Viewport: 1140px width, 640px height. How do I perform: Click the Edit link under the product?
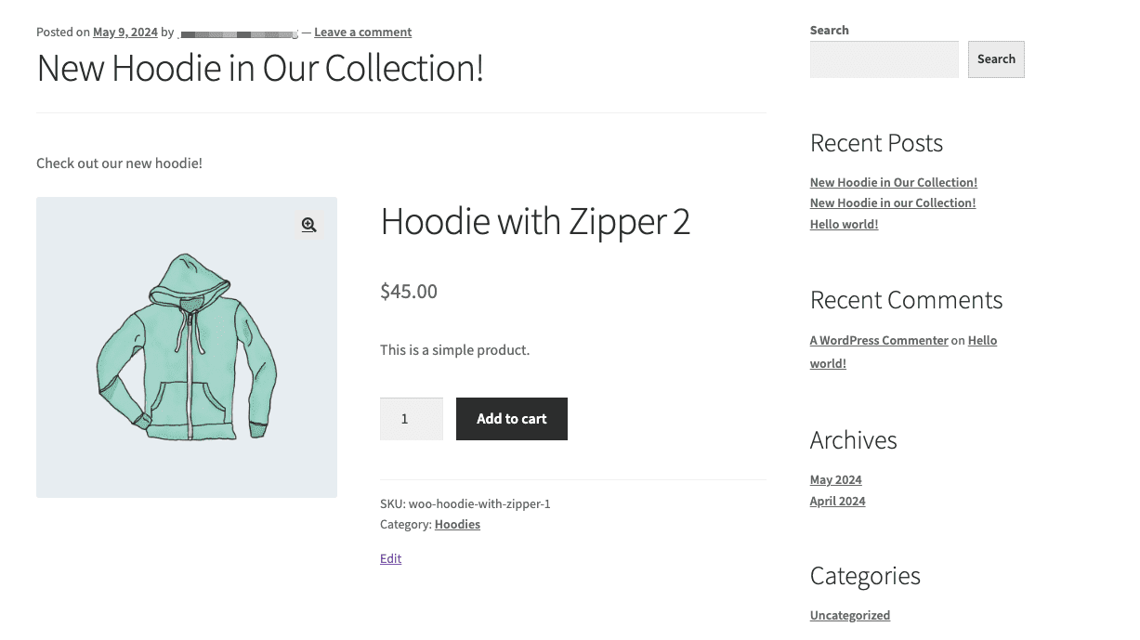click(x=390, y=558)
